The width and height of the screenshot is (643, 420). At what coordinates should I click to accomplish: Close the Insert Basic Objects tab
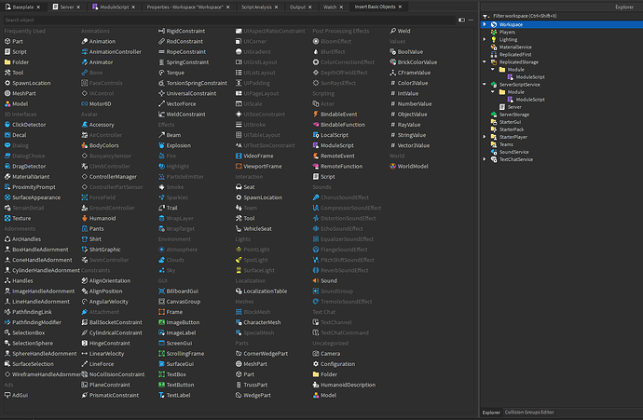[400, 7]
